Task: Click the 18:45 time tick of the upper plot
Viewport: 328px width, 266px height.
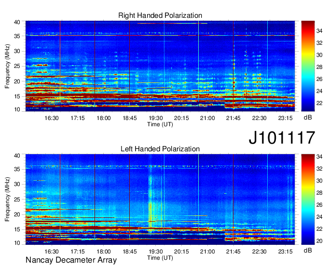Action: click(x=129, y=118)
